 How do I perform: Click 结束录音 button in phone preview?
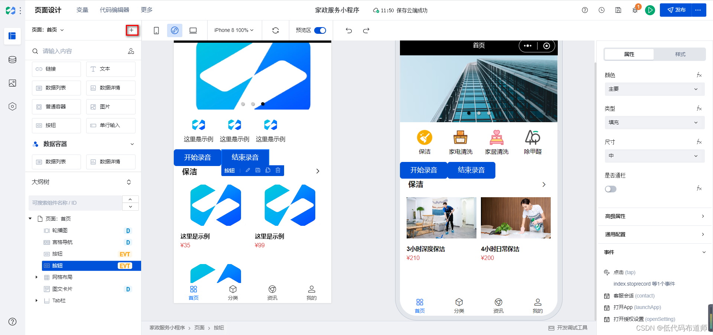click(x=471, y=170)
